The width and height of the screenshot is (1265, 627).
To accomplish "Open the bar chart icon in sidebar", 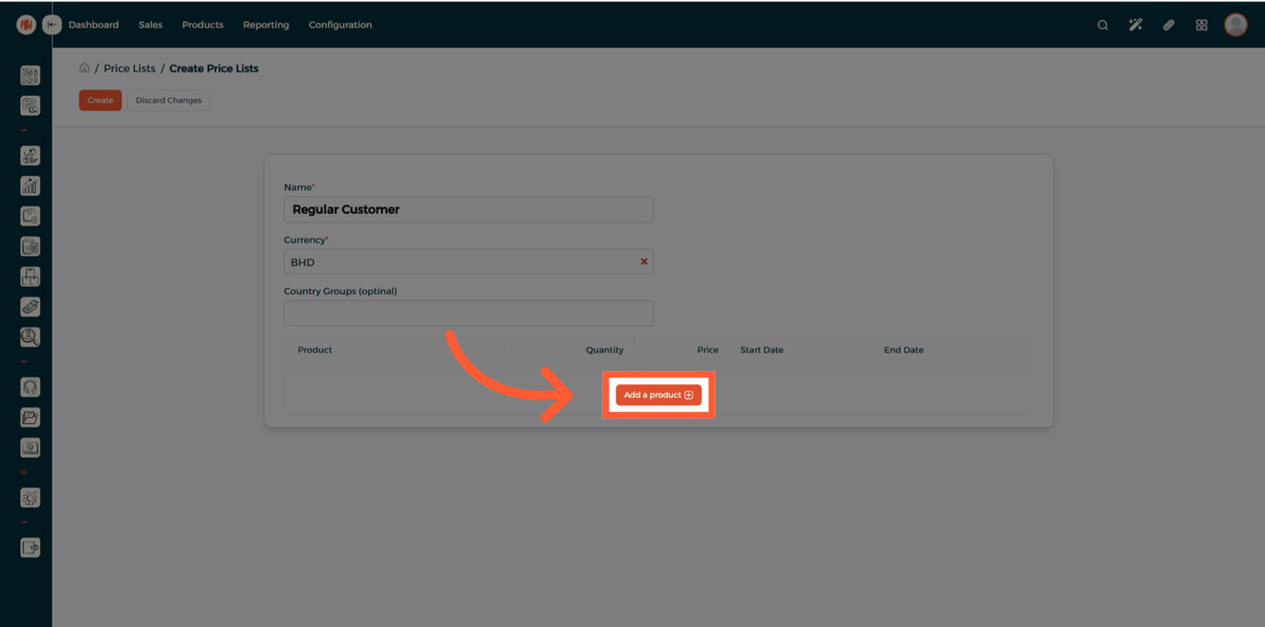I will [x=30, y=186].
